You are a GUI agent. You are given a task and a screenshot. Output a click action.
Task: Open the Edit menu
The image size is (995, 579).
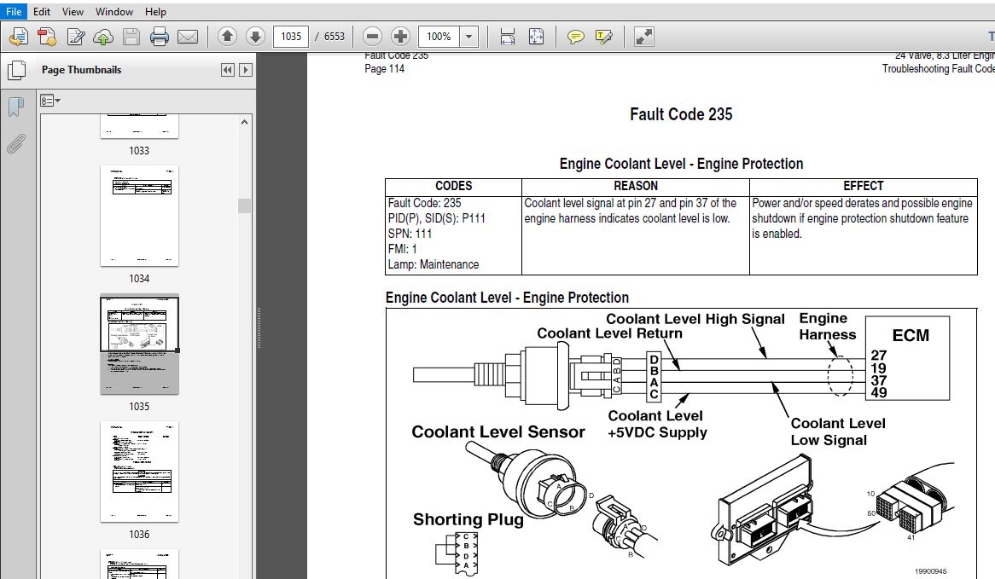(x=42, y=11)
